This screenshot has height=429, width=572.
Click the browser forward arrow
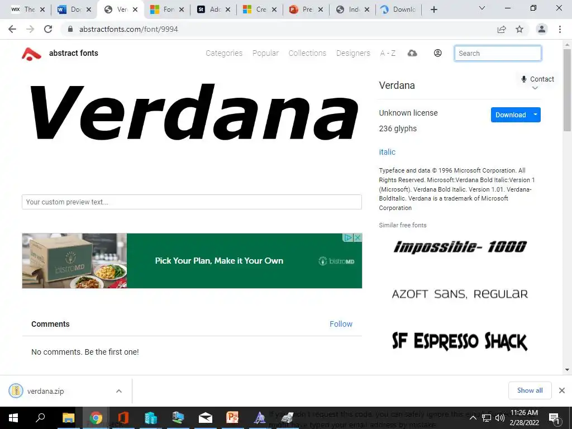30,29
